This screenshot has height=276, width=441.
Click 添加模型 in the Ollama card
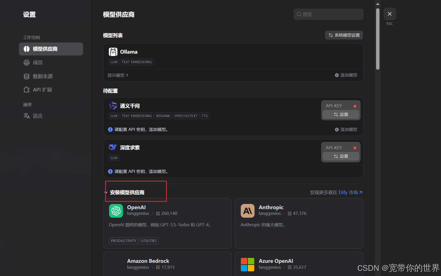346,75
